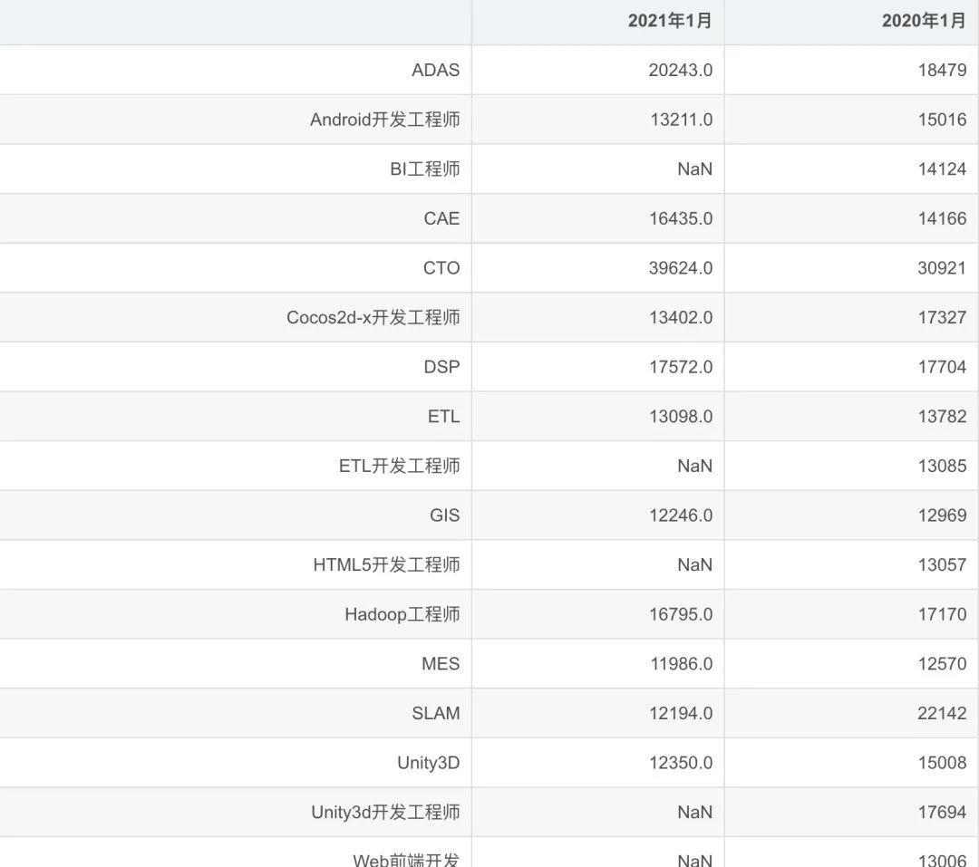The height and width of the screenshot is (867, 979).
Task: Click the CTO value 30921
Action: [x=942, y=268]
